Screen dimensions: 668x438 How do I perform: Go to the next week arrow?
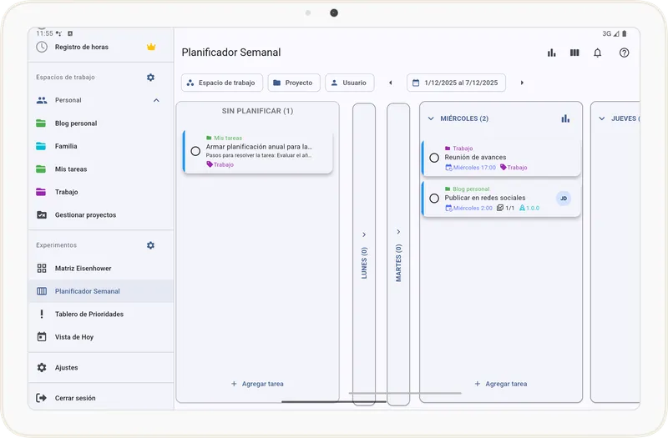[x=522, y=83]
